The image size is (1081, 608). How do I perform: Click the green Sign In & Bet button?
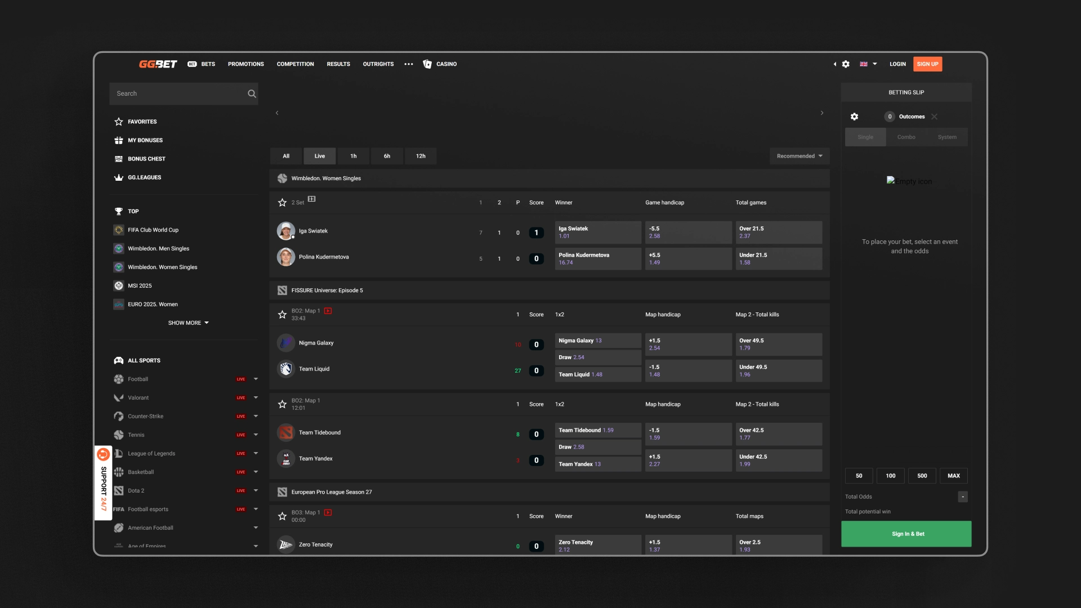tap(906, 534)
